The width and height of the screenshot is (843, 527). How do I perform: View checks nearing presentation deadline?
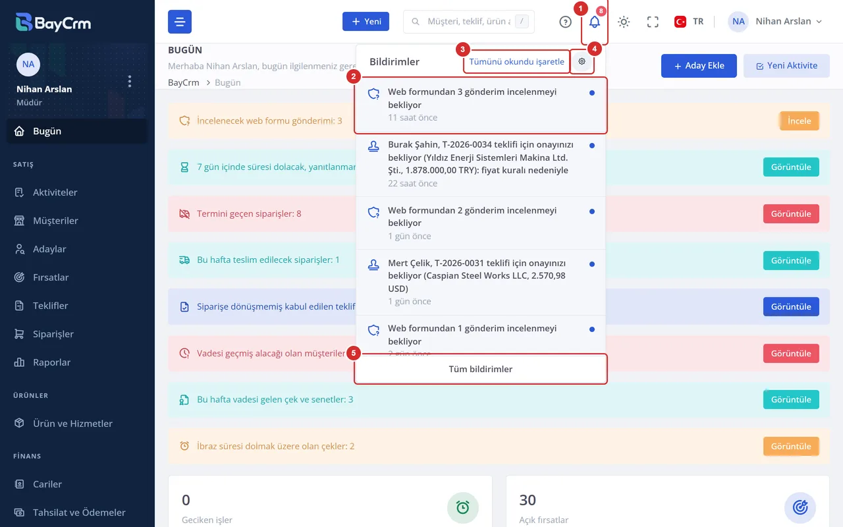[791, 446]
